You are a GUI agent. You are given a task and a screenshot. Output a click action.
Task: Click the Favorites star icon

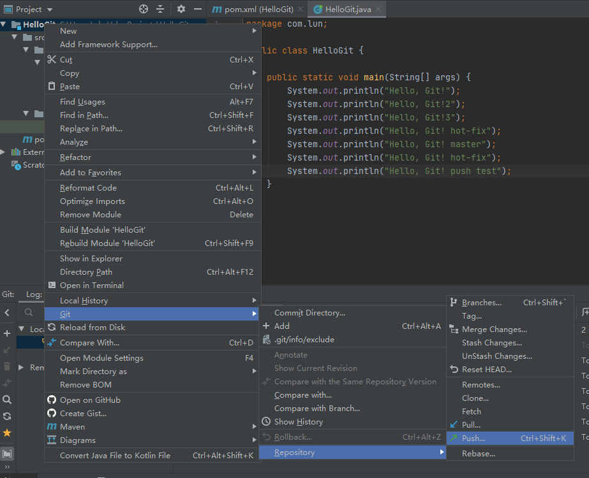(x=7, y=433)
